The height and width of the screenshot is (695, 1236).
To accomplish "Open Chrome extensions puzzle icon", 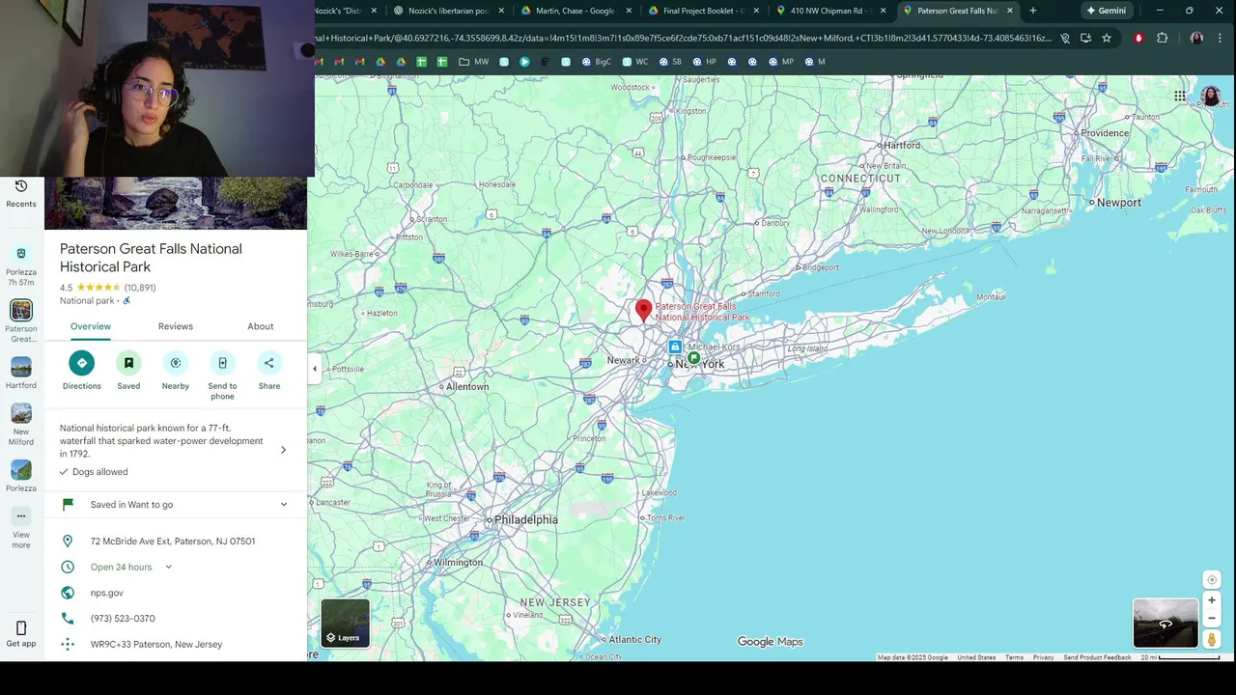I will tap(1163, 38).
